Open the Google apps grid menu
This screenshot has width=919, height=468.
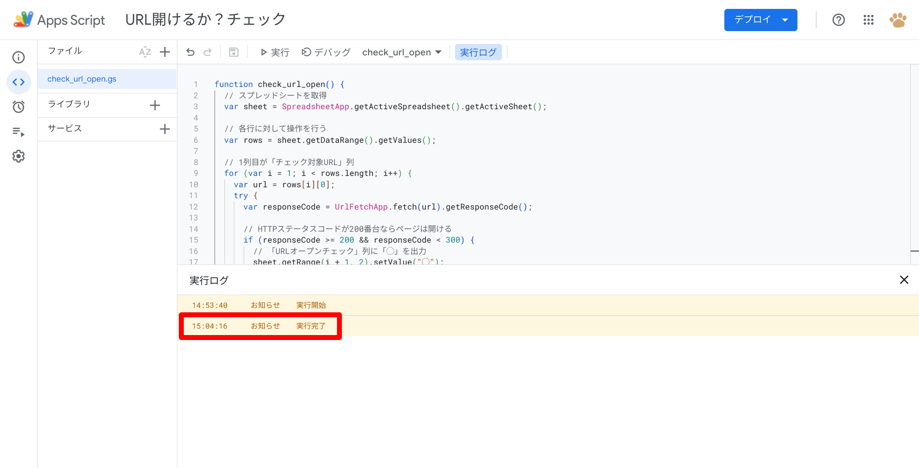868,20
